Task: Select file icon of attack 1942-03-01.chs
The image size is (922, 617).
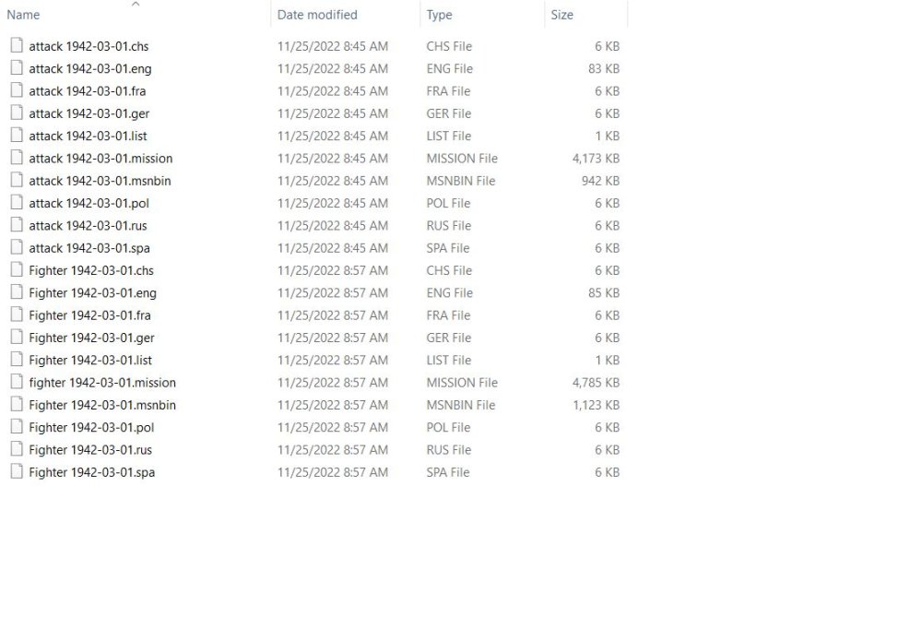Action: pos(17,45)
